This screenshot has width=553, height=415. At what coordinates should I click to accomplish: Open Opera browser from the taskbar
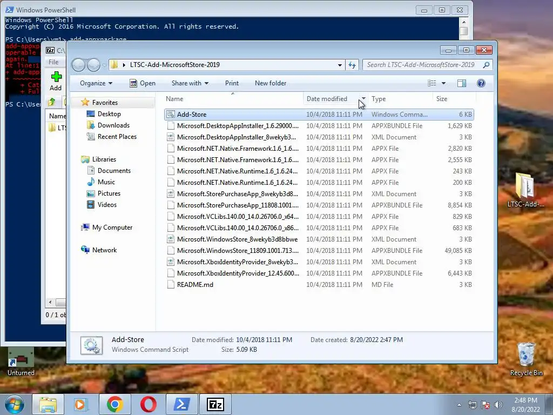click(x=149, y=404)
